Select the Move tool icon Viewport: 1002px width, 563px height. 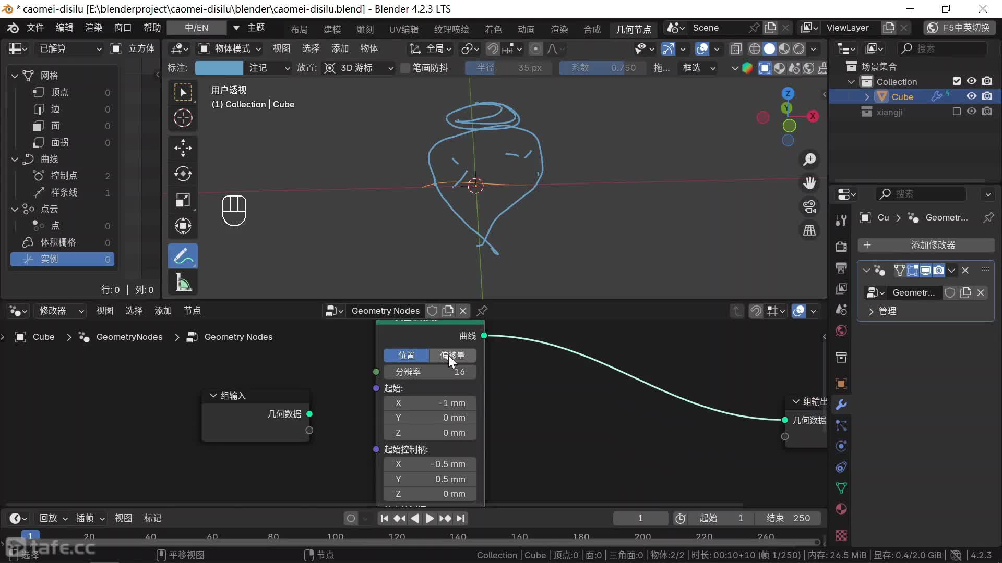pos(183,148)
